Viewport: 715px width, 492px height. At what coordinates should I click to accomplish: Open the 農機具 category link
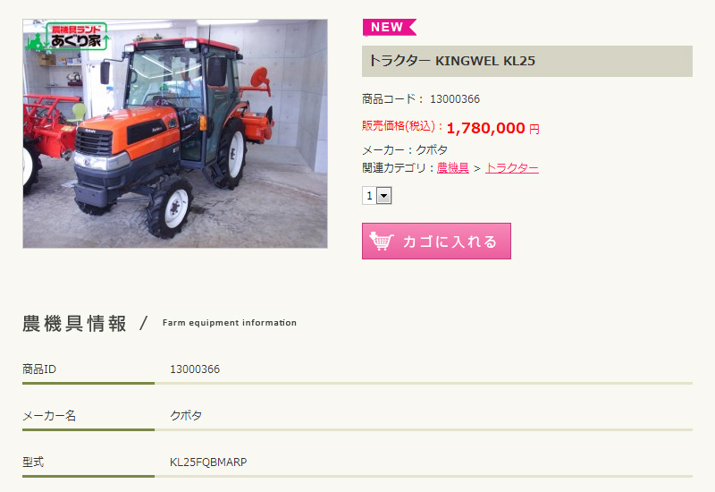click(x=452, y=168)
